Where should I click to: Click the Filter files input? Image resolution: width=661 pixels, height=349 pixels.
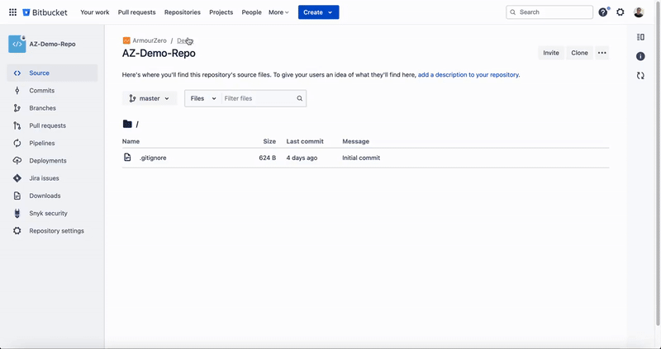[258, 98]
